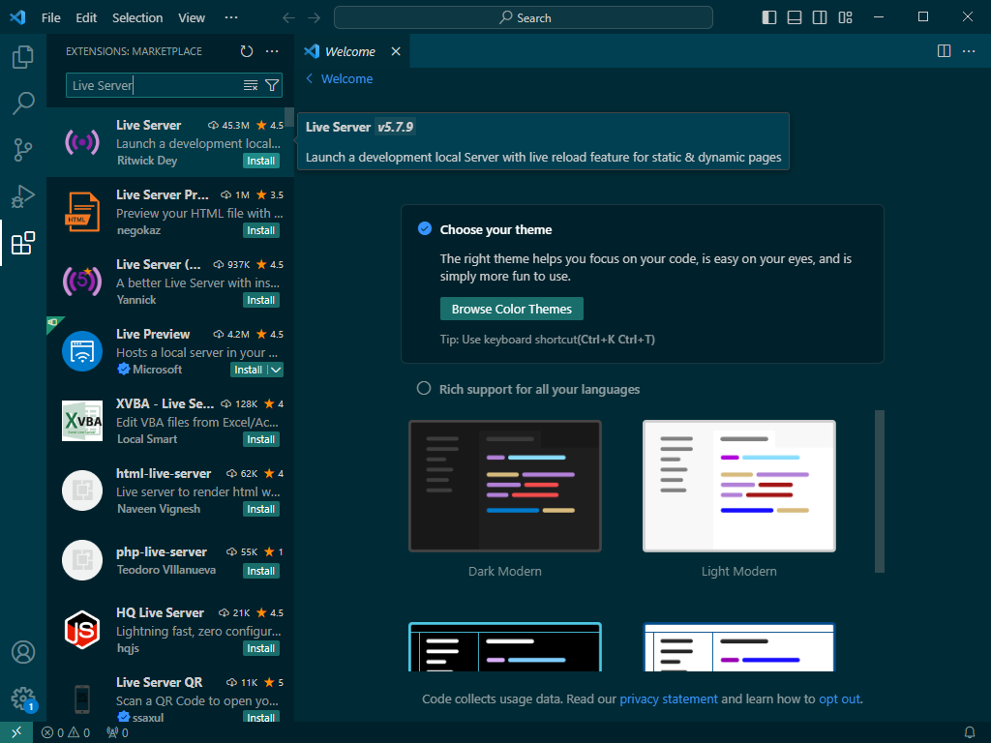Expand Live Preview install dropdown arrow
Viewport: 991px width, 743px height.
coord(276,370)
